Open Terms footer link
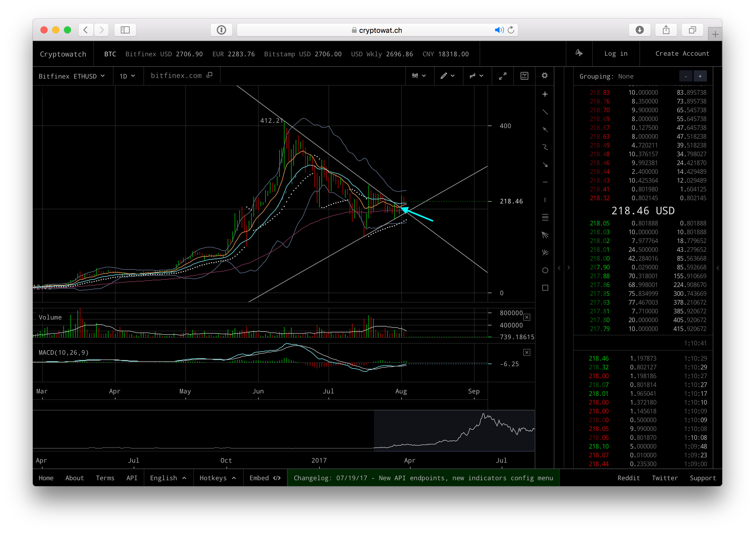Image resolution: width=755 pixels, height=533 pixels. [x=105, y=478]
